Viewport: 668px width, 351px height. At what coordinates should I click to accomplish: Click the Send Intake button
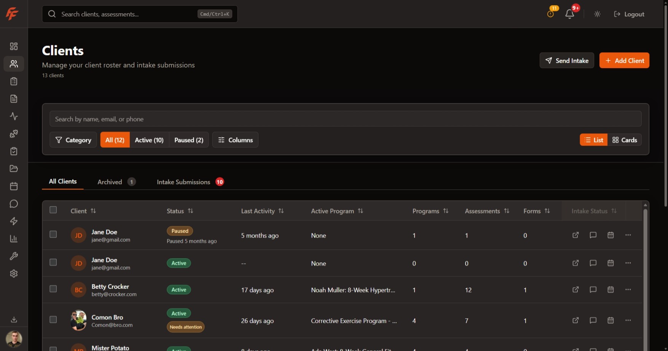point(567,60)
